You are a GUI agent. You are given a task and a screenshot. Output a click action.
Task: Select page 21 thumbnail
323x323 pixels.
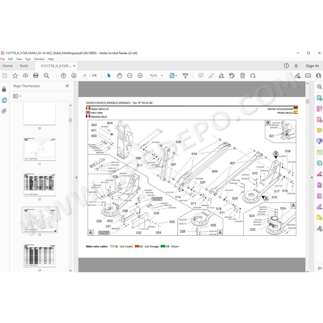(39, 149)
